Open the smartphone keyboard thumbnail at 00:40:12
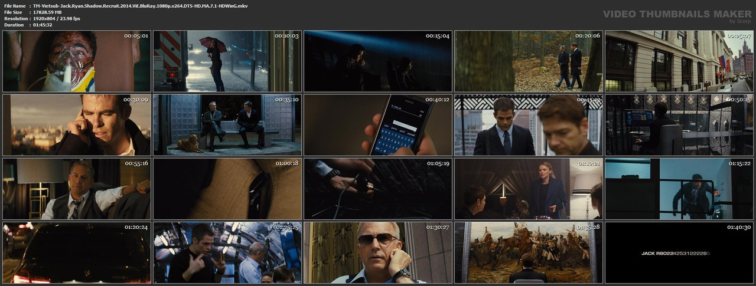Viewport: 756px width, 286px height. (378, 125)
